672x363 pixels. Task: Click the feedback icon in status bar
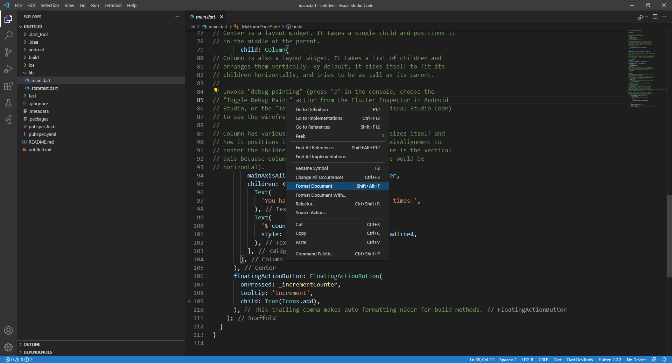654,360
